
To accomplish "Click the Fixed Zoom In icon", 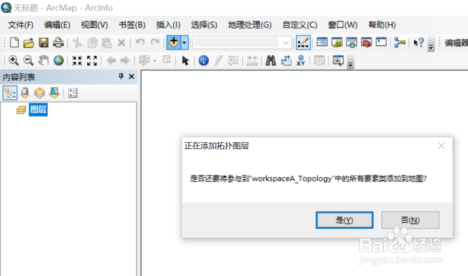I will [x=77, y=60].
